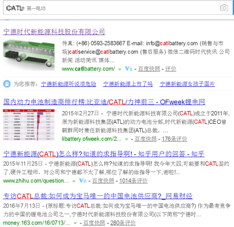Click the 为您推荐 label
This screenshot has width=234, height=227.
(x=26, y=84)
